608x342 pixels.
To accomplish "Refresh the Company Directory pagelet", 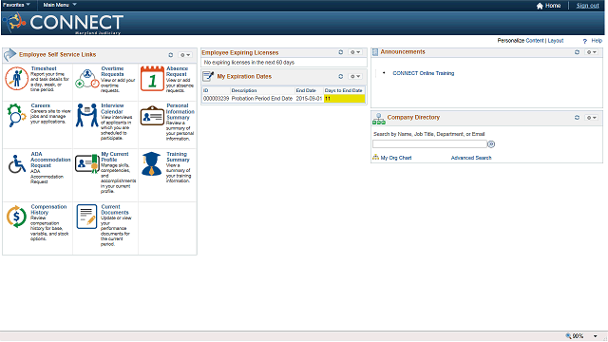I will (577, 118).
